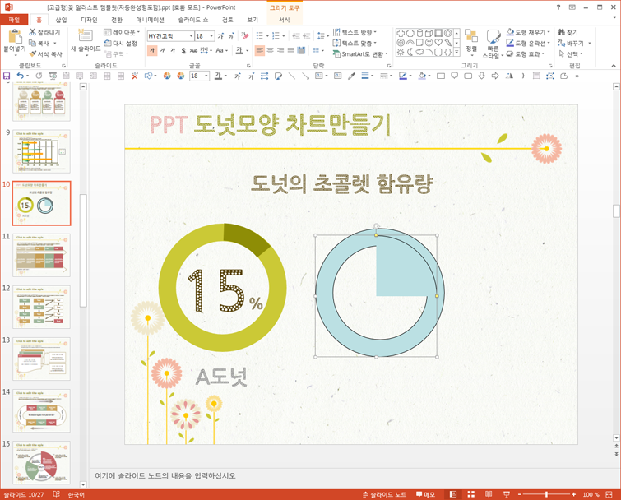This screenshot has width=621, height=500.
Task: Select the heart shape in shapes gallery
Action: click(438, 43)
